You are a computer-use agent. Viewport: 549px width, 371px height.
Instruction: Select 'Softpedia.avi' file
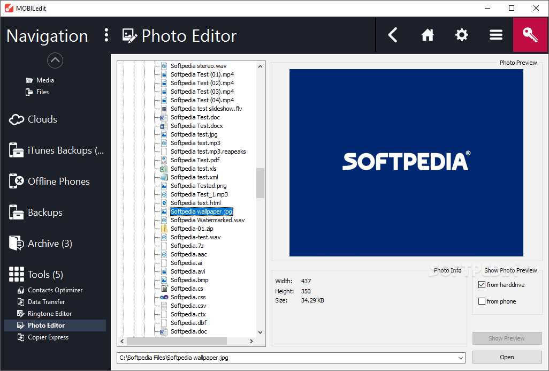click(x=188, y=271)
